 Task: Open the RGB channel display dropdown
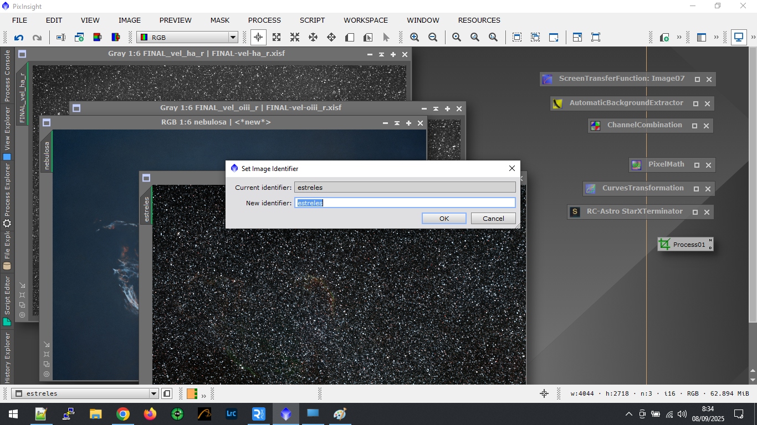pos(187,38)
